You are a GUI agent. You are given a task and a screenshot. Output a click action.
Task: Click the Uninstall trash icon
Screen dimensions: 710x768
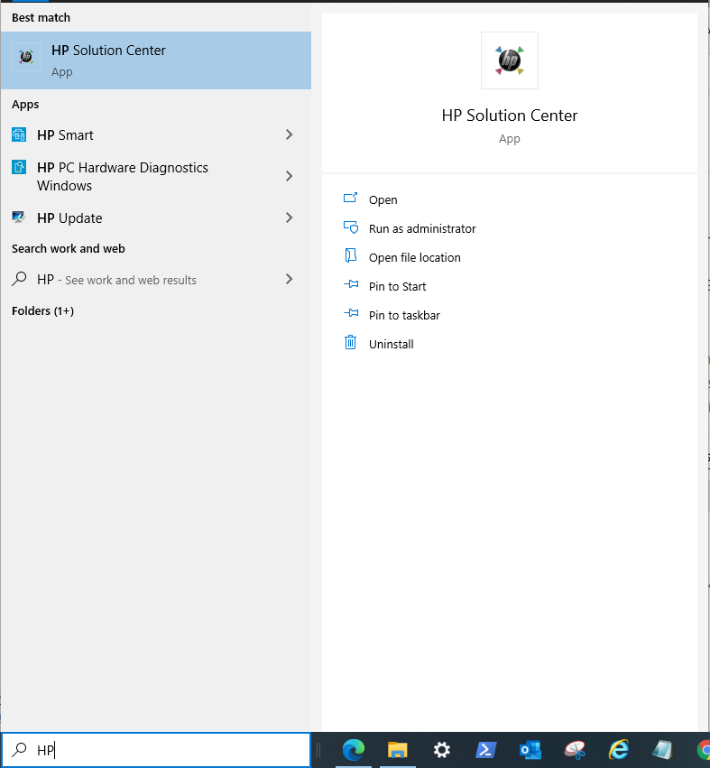click(351, 343)
